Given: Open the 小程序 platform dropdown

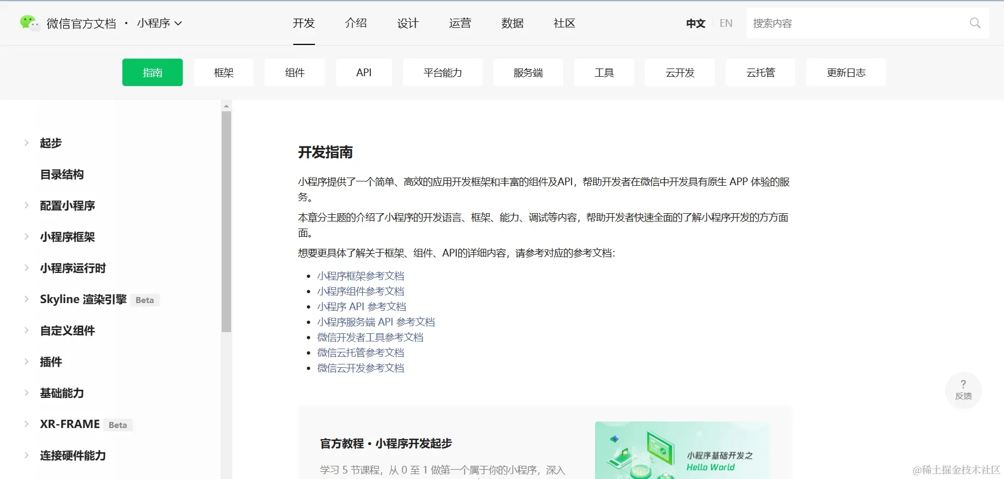Looking at the screenshot, I should [159, 23].
